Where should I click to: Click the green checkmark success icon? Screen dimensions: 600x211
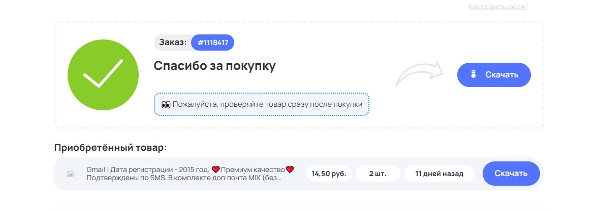pyautogui.click(x=103, y=75)
